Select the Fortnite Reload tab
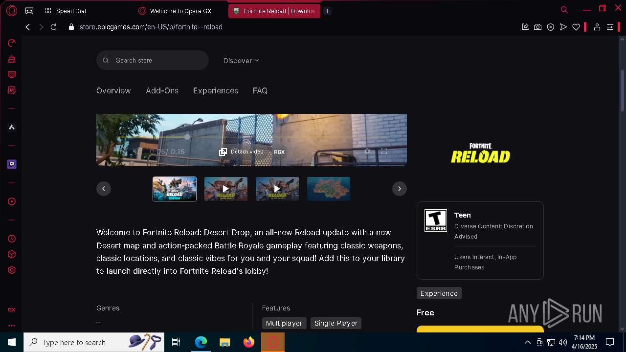The image size is (626, 352). click(274, 11)
